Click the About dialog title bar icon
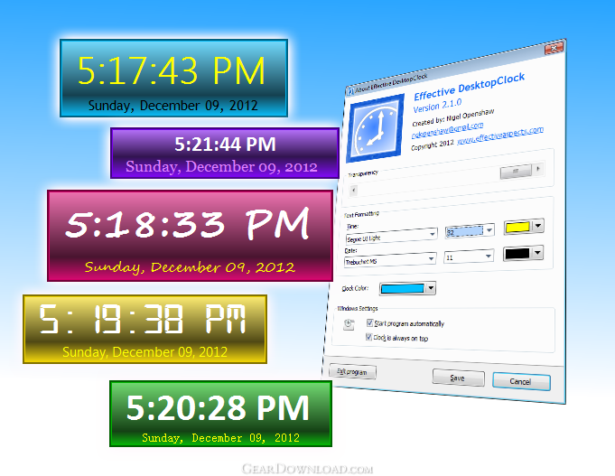The image size is (615, 476). click(x=349, y=91)
